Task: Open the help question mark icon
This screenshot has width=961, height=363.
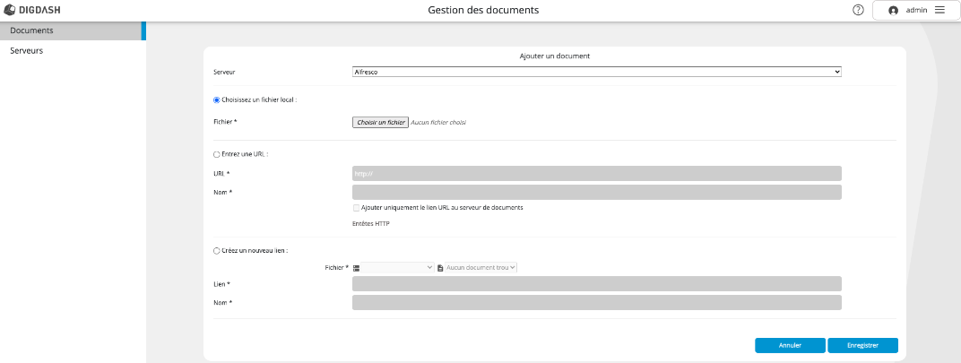Action: coord(858,10)
